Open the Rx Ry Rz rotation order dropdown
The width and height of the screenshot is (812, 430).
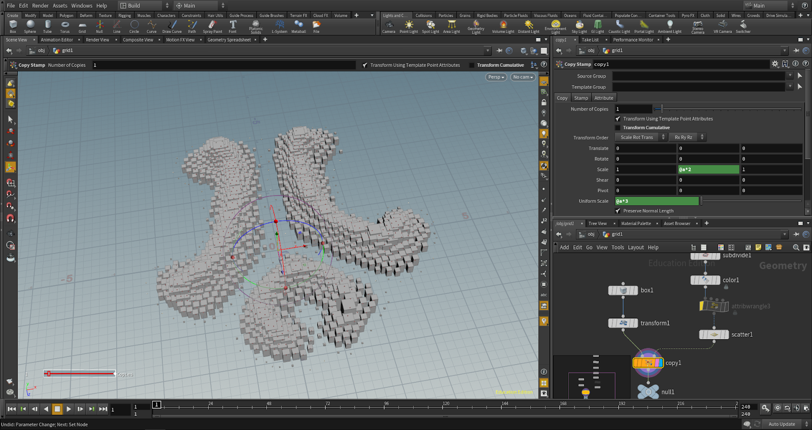688,137
